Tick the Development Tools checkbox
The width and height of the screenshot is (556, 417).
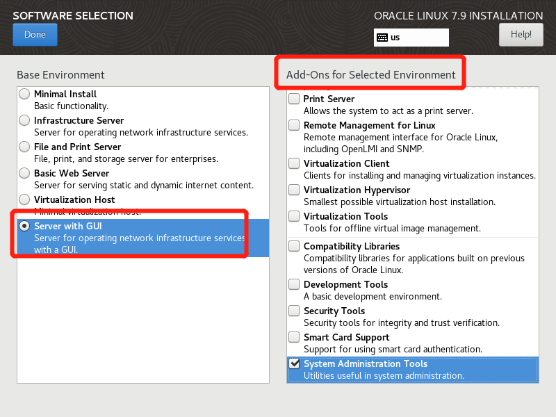pyautogui.click(x=295, y=284)
